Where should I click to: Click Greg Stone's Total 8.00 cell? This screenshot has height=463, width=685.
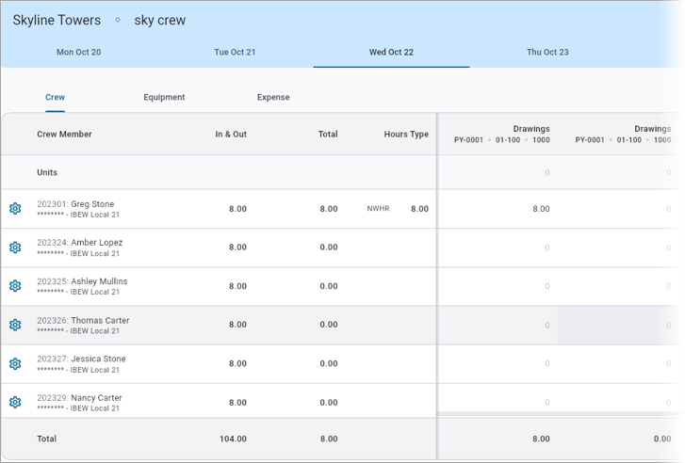329,209
